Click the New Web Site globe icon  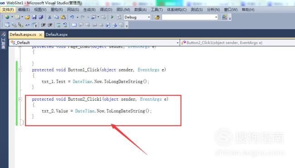point(7,17)
